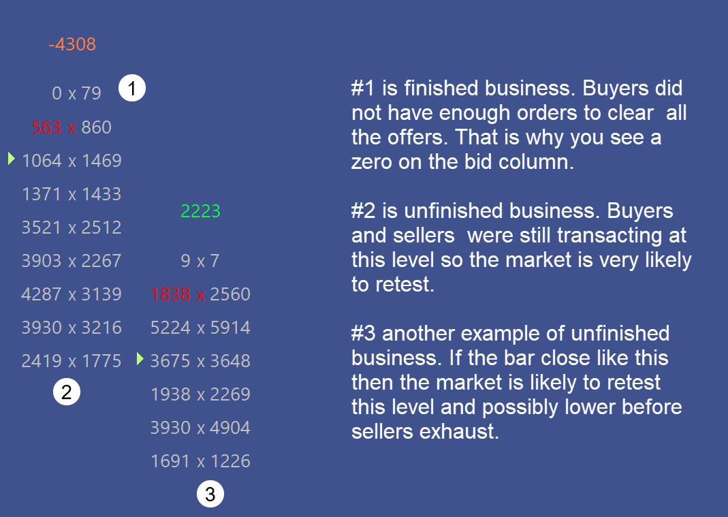
Task: Click the '#2 is unfinished business' paragraph
Action: click(x=522, y=247)
